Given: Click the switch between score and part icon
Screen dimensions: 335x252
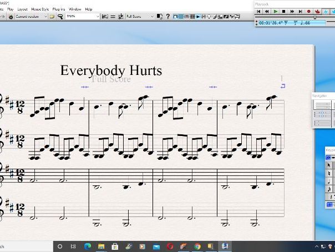Looking at the screenshot, I should [160, 17].
